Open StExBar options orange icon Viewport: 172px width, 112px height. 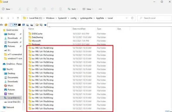[6, 25]
